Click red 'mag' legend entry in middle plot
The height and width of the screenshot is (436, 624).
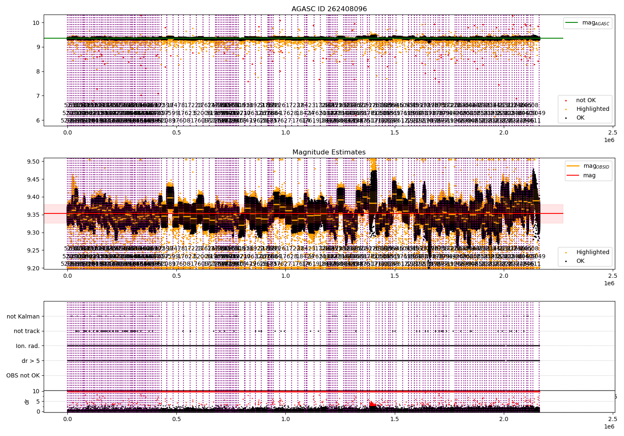coord(582,176)
